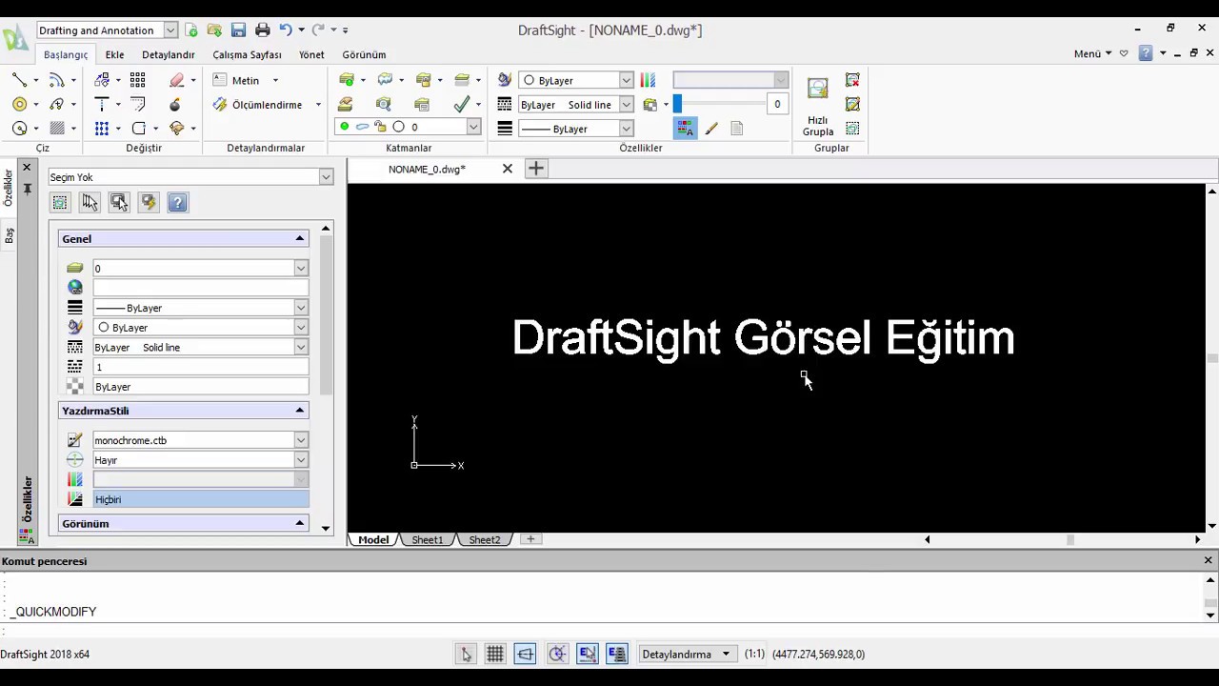Image resolution: width=1219 pixels, height=686 pixels.
Task: Click the ungroup icon with red X
Action: [x=852, y=80]
